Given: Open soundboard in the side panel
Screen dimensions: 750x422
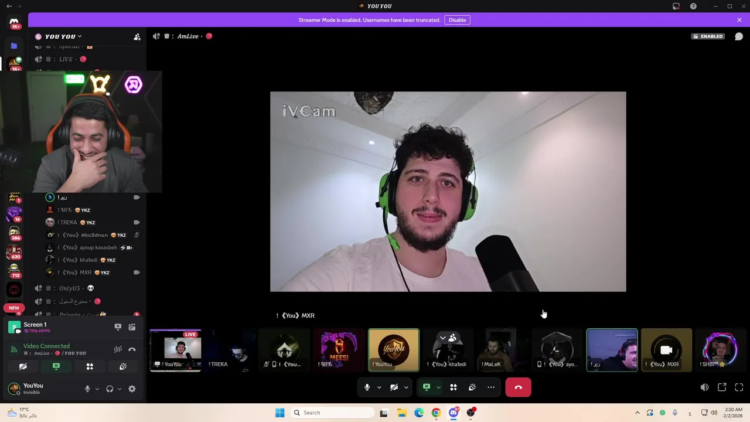Looking at the screenshot, I should (123, 366).
